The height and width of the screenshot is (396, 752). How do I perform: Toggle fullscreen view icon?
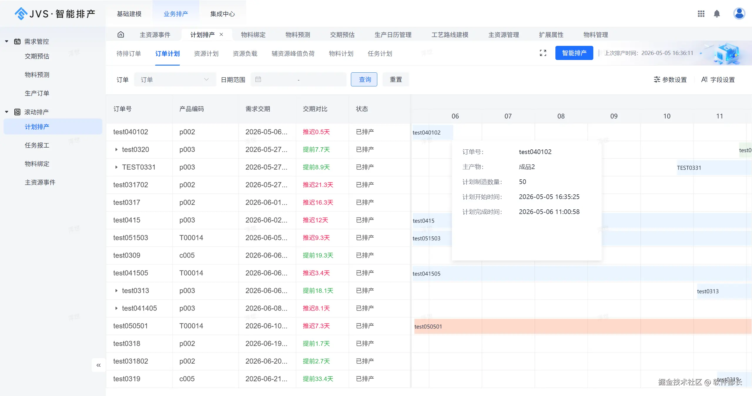click(543, 53)
